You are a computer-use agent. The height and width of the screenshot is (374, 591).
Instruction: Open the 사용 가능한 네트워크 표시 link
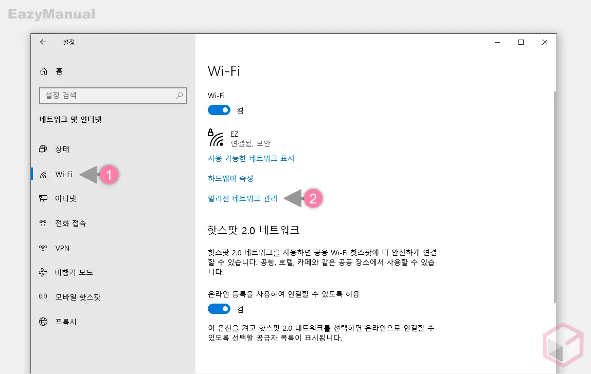[252, 158]
